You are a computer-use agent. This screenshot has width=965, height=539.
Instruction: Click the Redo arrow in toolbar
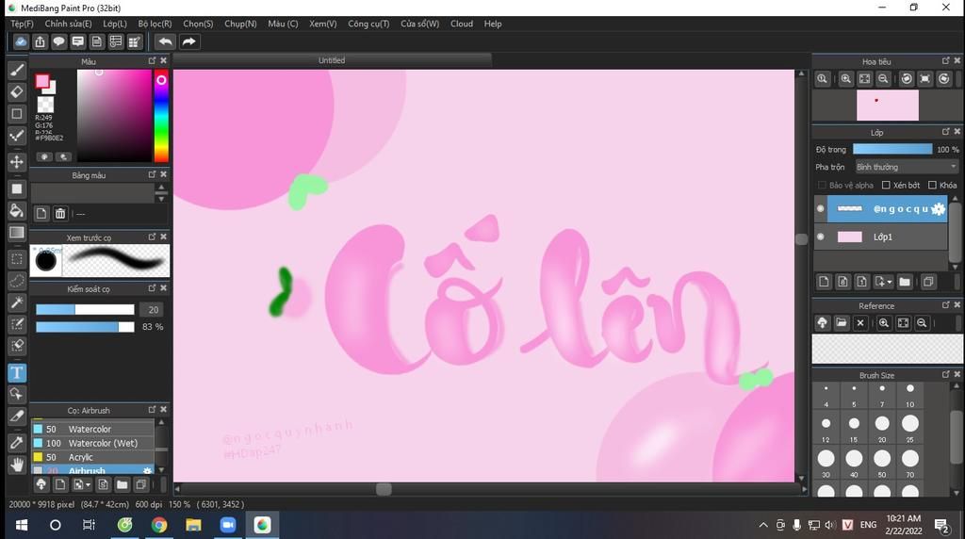pyautogui.click(x=188, y=41)
